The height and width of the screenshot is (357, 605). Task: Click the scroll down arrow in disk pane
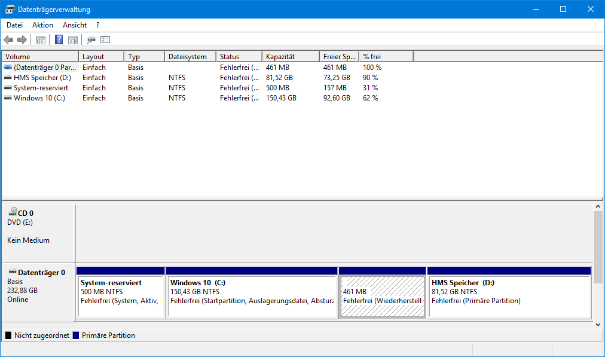[x=598, y=325]
